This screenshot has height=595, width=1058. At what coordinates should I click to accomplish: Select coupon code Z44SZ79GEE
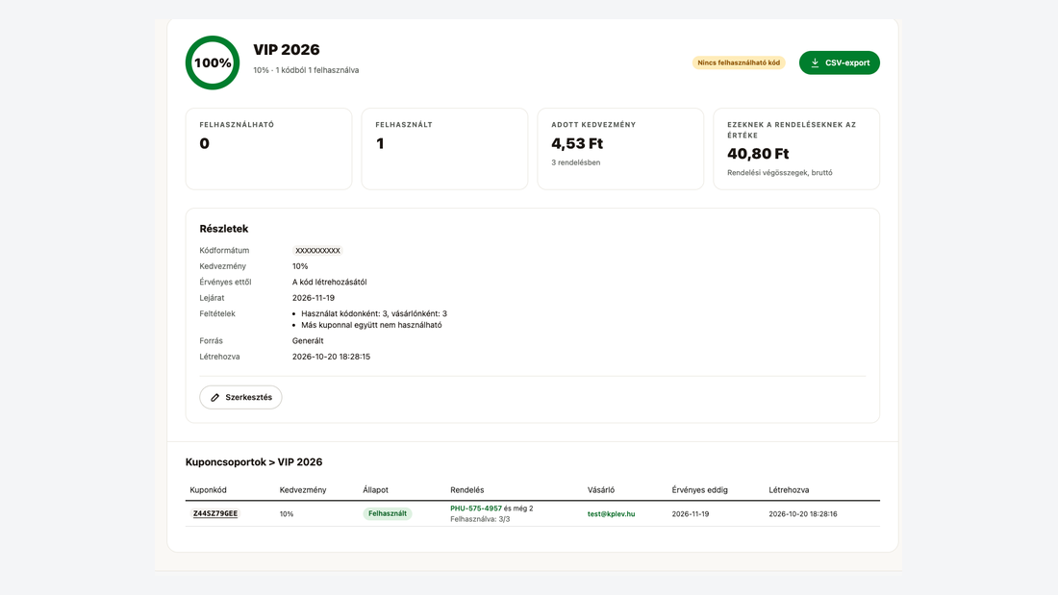point(215,513)
